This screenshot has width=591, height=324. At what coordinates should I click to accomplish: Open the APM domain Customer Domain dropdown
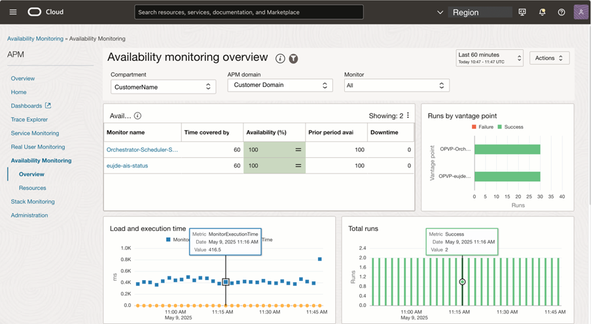point(280,85)
